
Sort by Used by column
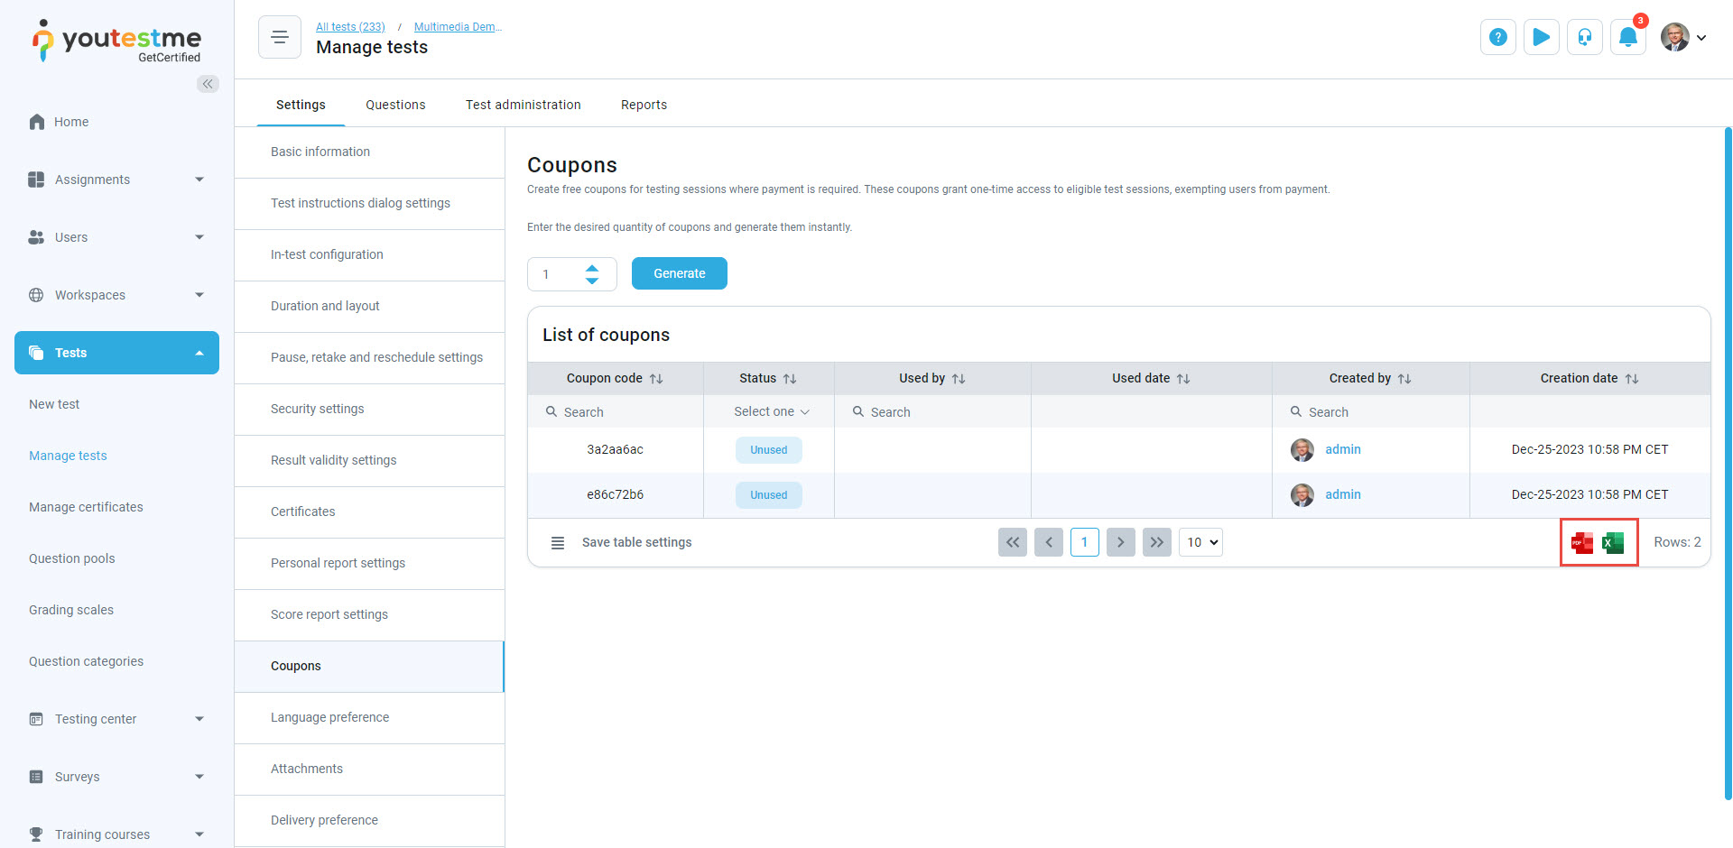pyautogui.click(x=959, y=379)
